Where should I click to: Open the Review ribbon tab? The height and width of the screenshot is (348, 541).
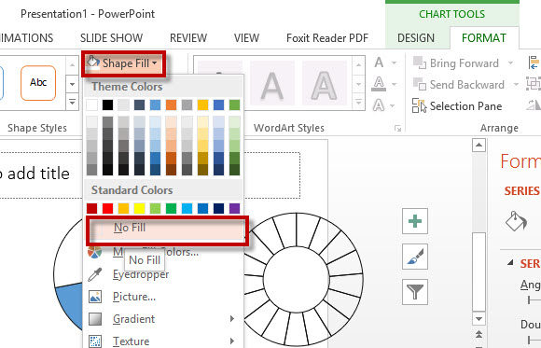pyautogui.click(x=188, y=38)
